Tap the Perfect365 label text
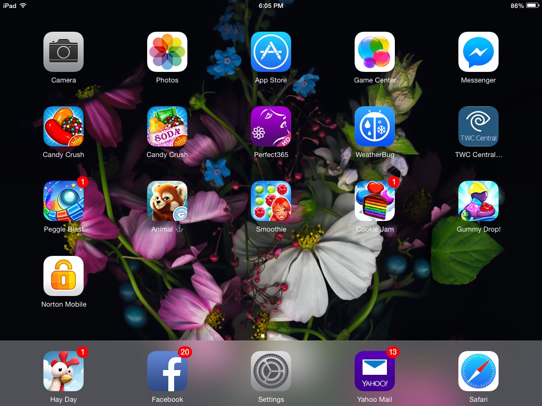 pyautogui.click(x=271, y=155)
